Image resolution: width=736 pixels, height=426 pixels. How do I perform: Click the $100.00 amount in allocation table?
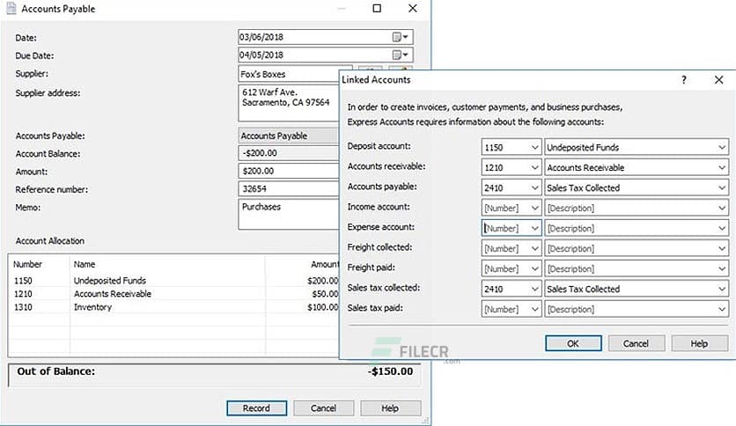(323, 307)
